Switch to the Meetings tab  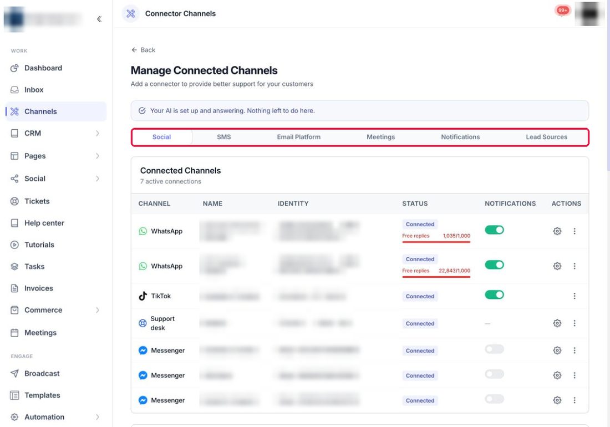pyautogui.click(x=380, y=137)
